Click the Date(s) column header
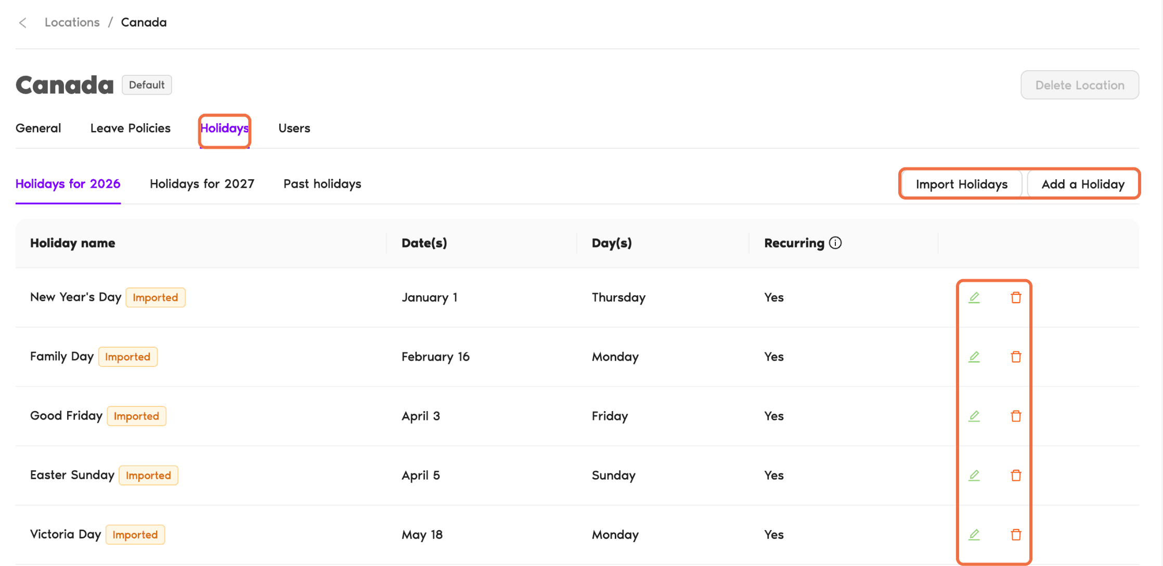The height and width of the screenshot is (566, 1163). click(424, 243)
